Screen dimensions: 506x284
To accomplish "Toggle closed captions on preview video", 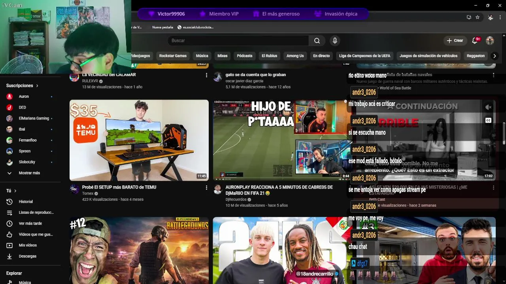I will tap(488, 120).
